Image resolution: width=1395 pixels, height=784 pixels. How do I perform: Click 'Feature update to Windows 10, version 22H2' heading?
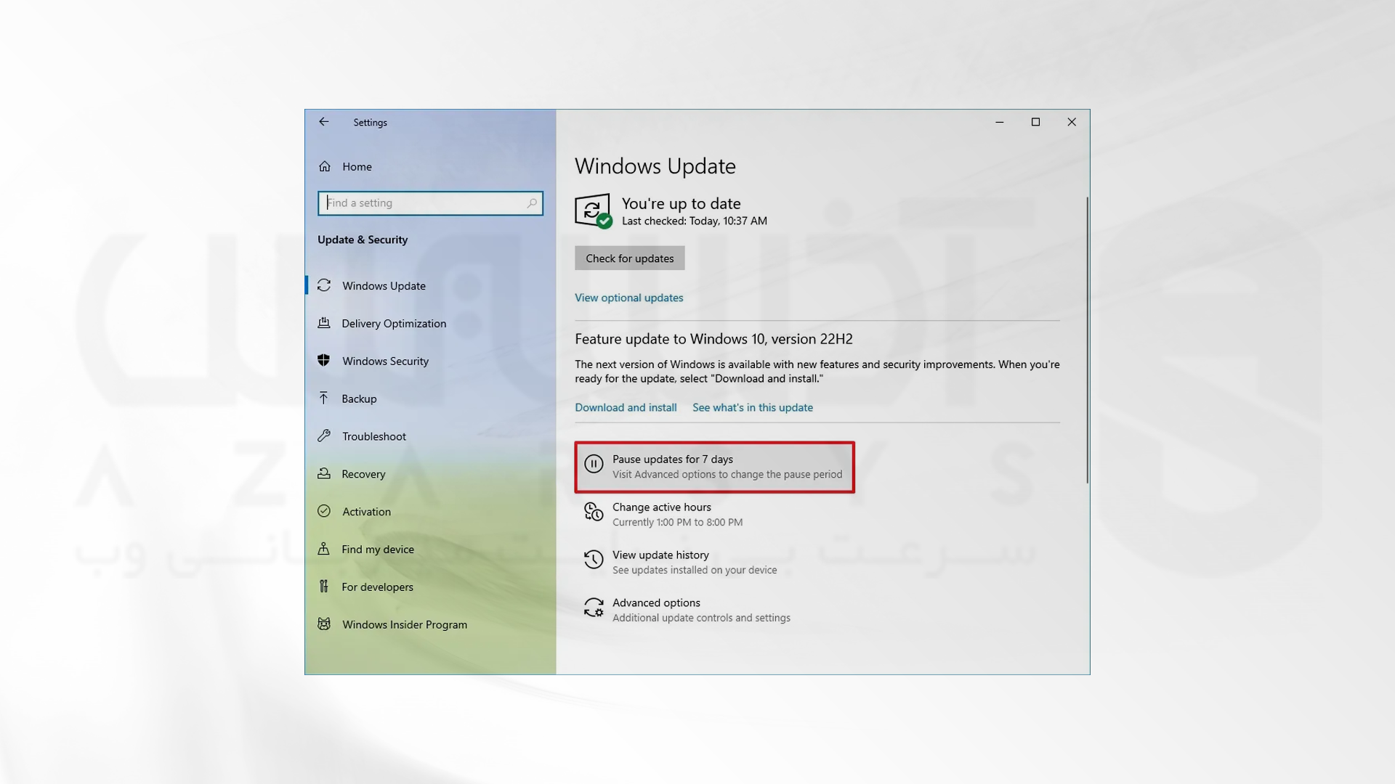(x=713, y=339)
